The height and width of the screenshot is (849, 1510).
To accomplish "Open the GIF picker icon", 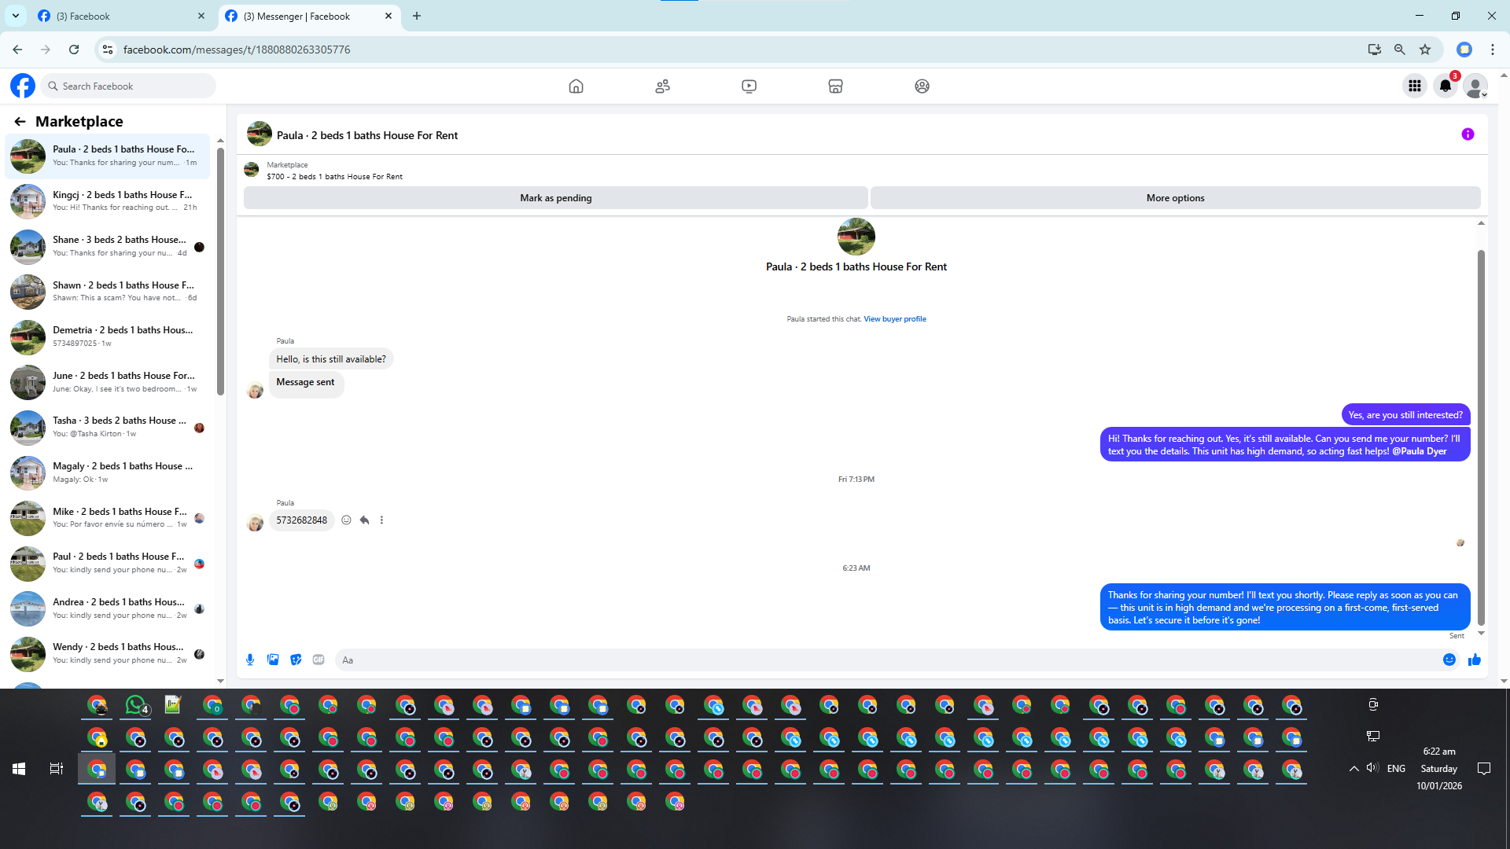I will coord(319,660).
